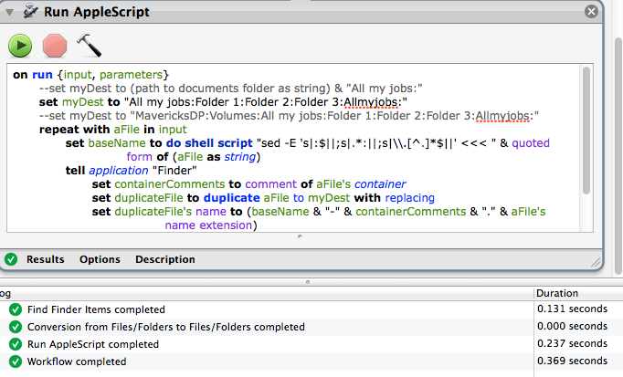Select the Workflow completed log row
623x377 pixels.
(266, 361)
